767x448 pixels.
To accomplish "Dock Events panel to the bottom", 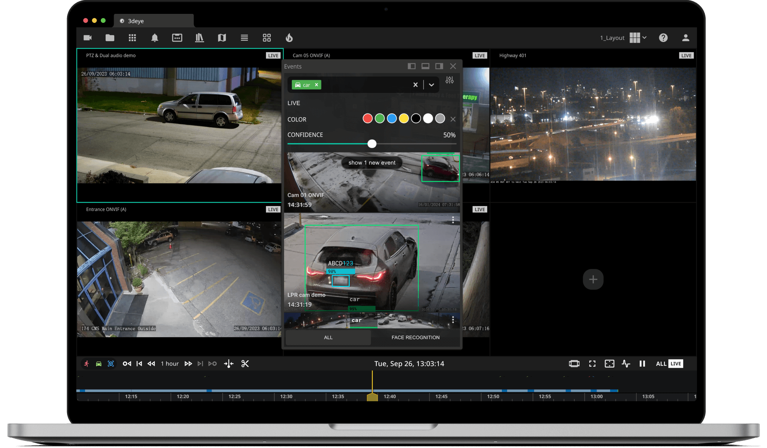I will pyautogui.click(x=425, y=66).
